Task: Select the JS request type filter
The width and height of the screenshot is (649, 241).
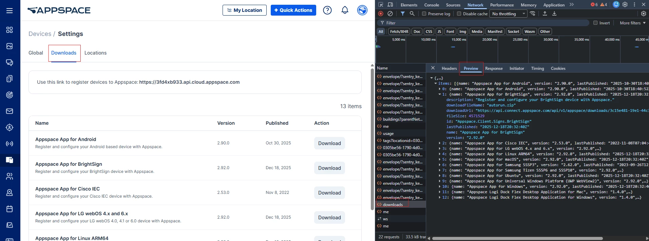Action: coord(439,32)
